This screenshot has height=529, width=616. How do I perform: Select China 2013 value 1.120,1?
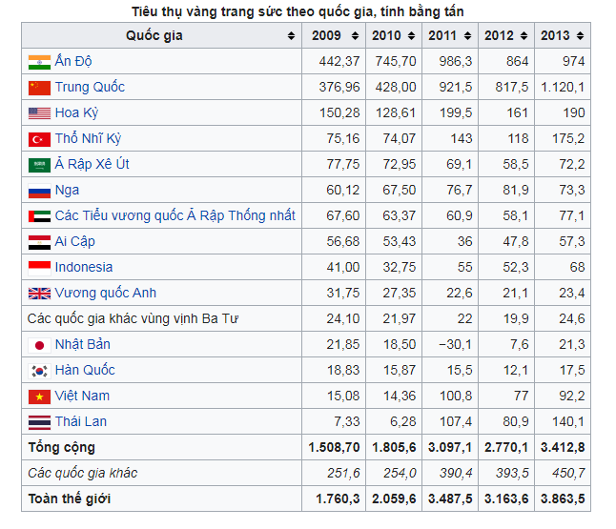click(x=563, y=87)
